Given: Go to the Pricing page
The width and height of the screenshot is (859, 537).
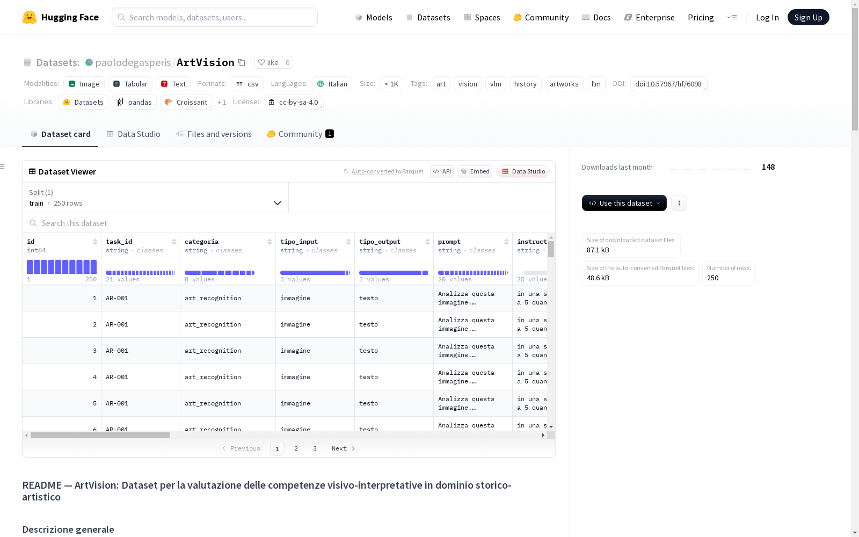Looking at the screenshot, I should 701,17.
